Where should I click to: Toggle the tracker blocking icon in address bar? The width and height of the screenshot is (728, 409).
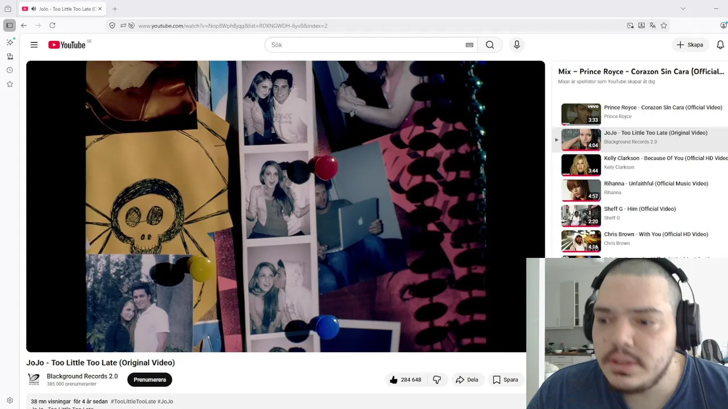[131, 26]
